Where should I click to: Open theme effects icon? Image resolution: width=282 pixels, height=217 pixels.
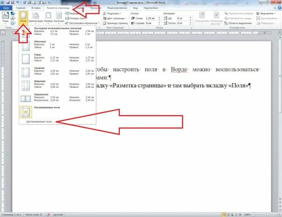(13, 23)
